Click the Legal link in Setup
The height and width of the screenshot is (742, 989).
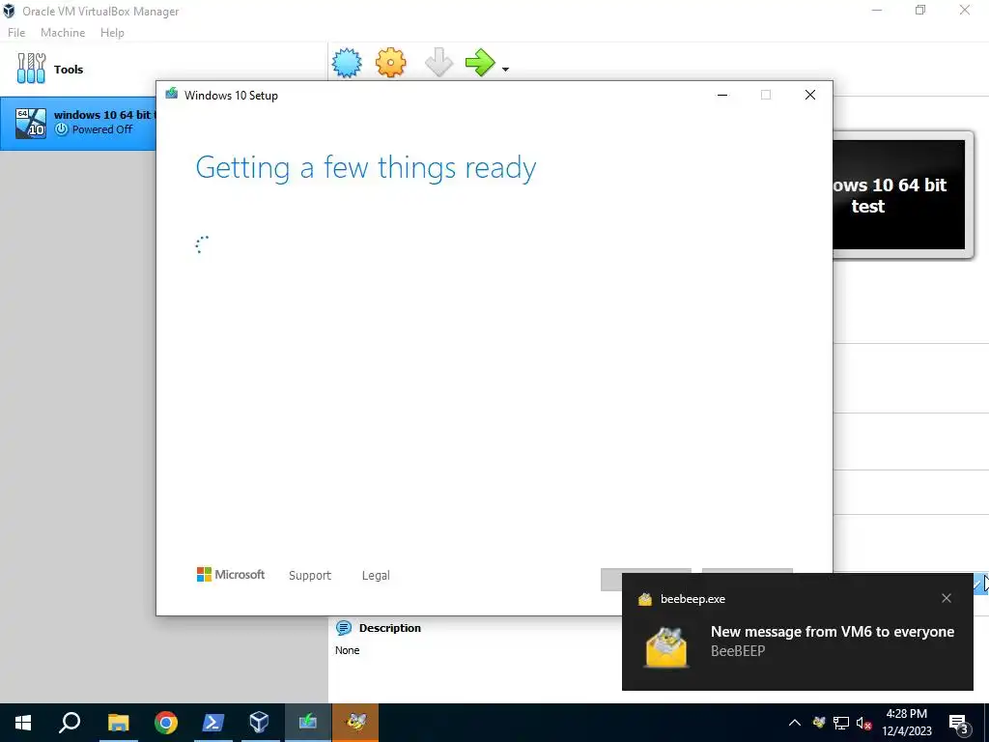pyautogui.click(x=376, y=576)
